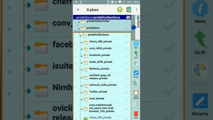Mark the checkmark for cherry_IND_private folder
This screenshot has width=213, height=120.
click(x=126, y=42)
